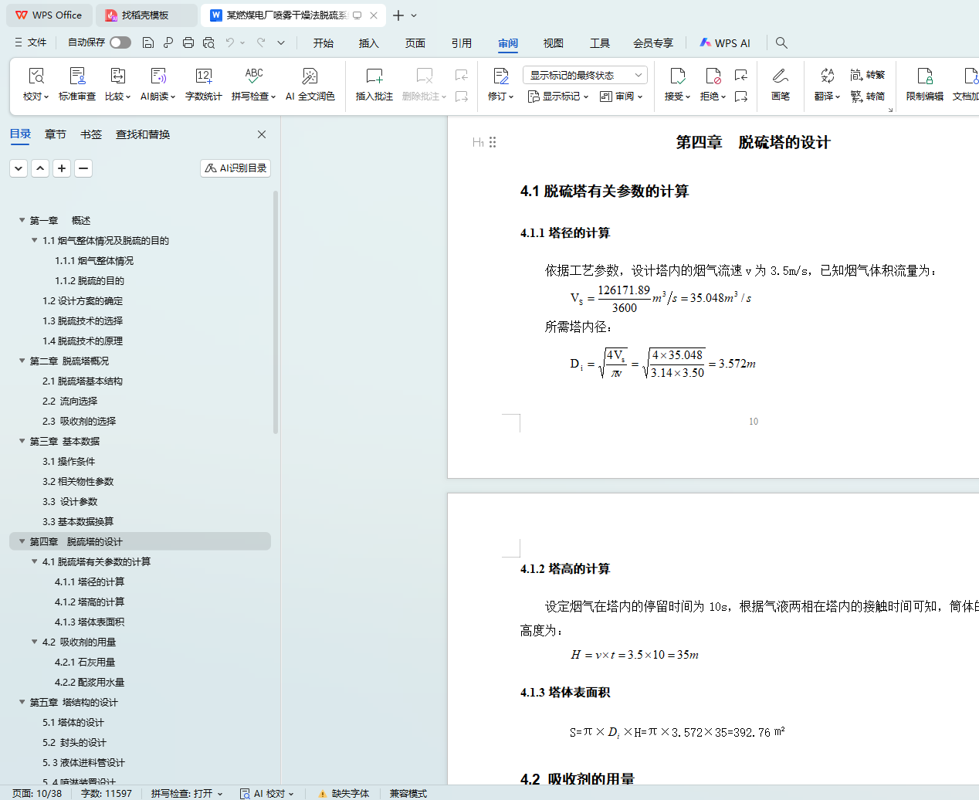Switch to the Insert (插入) ribbon tab
Screen dimensions: 979x800
coord(368,43)
